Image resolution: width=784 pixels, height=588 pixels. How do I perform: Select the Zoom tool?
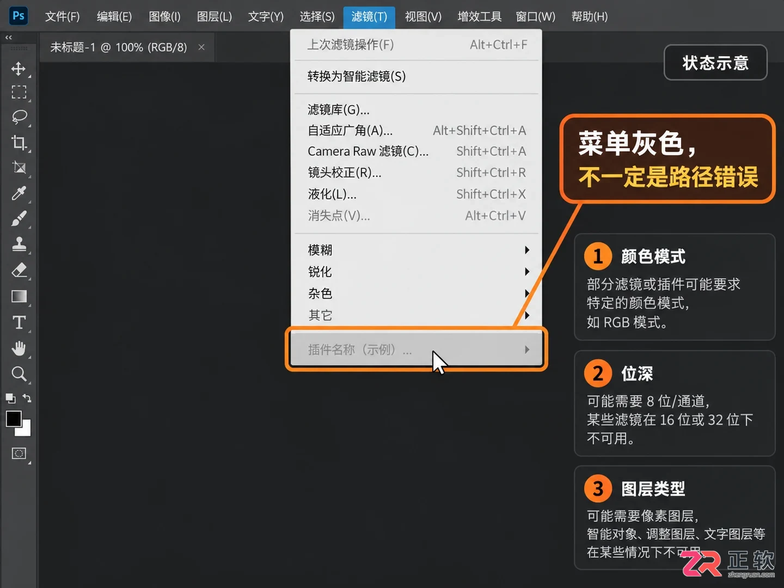tap(19, 373)
